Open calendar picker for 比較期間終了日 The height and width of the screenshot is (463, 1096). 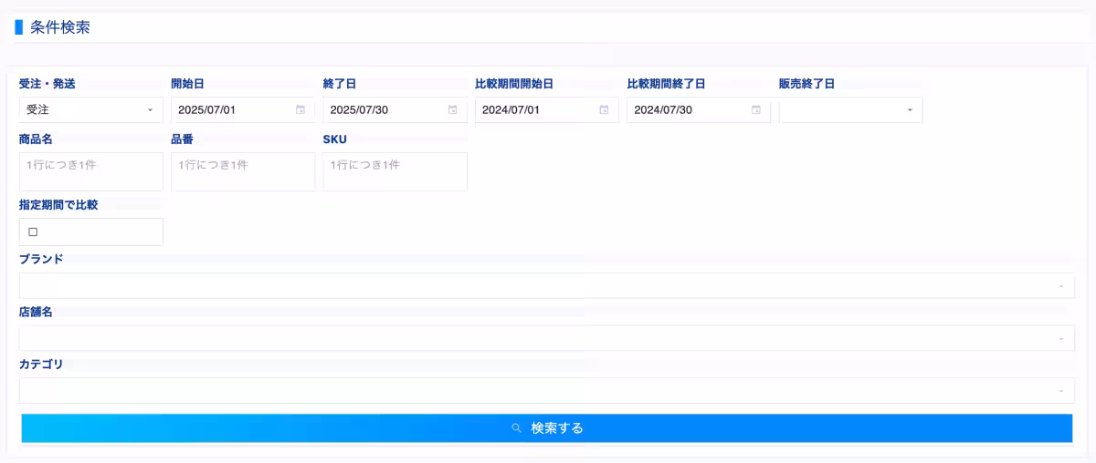coord(755,110)
